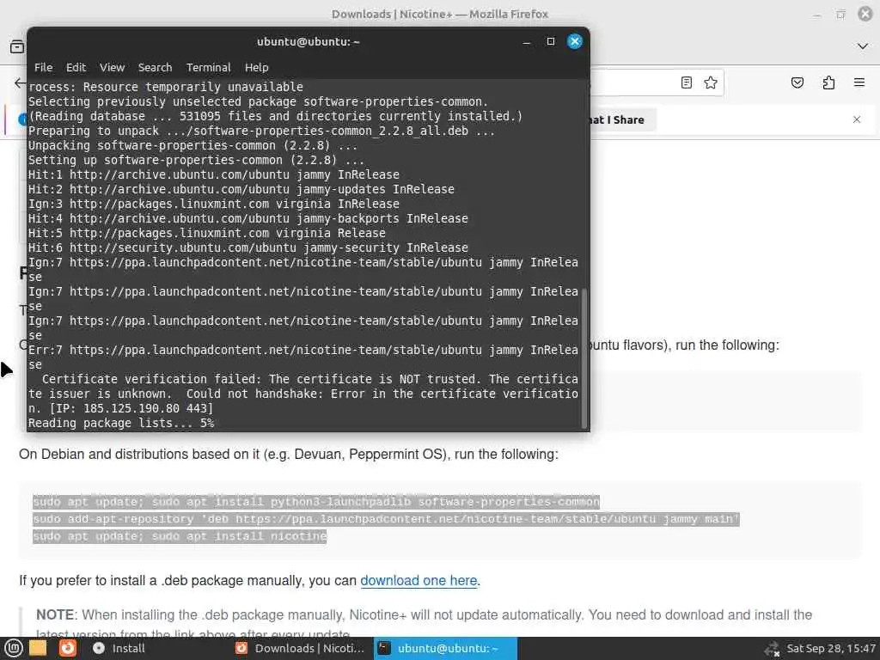Toggle Firefox reader view icon
This screenshot has width=880, height=660.
click(x=686, y=82)
